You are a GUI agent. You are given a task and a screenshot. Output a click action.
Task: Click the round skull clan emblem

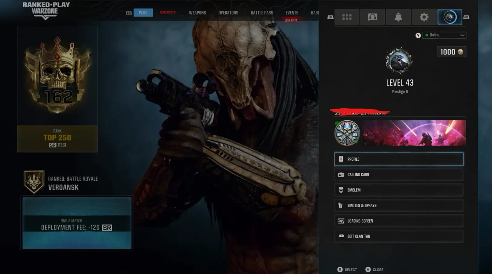[347, 133]
